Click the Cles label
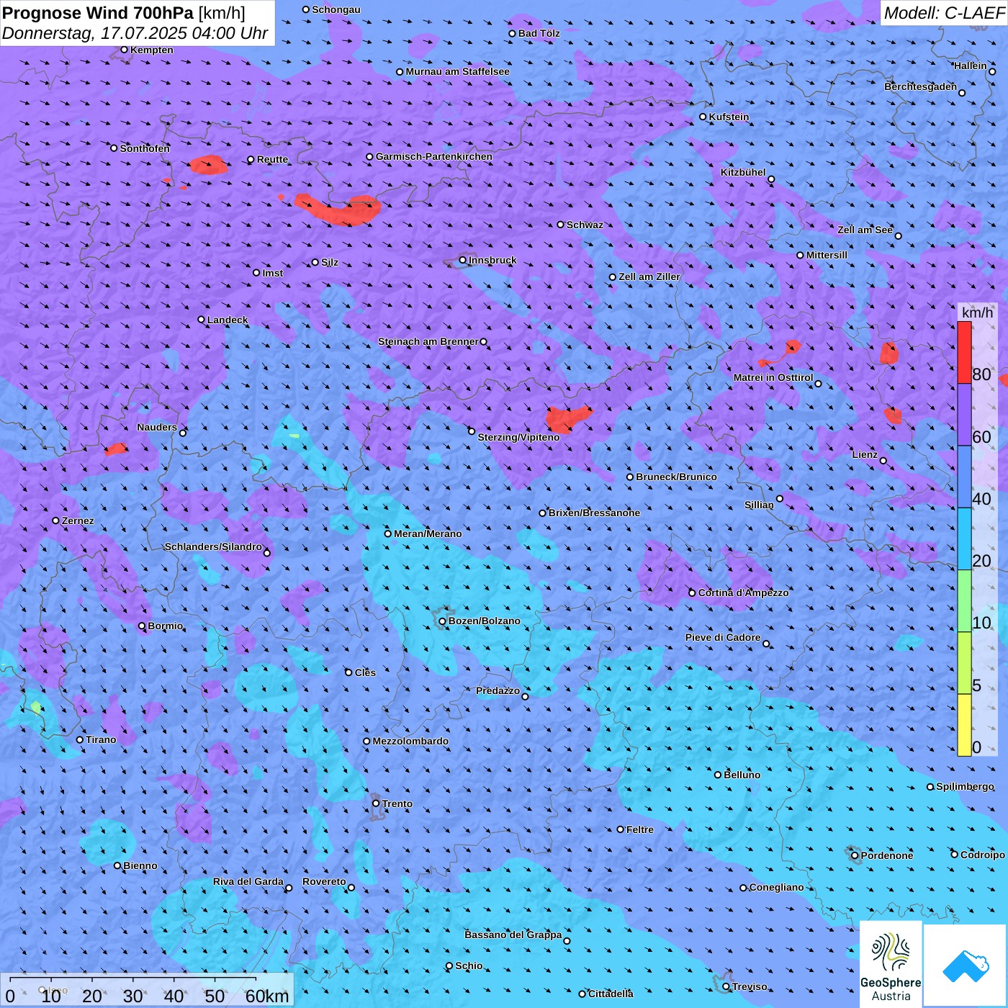Screen dimensions: 1008x1008 (365, 672)
